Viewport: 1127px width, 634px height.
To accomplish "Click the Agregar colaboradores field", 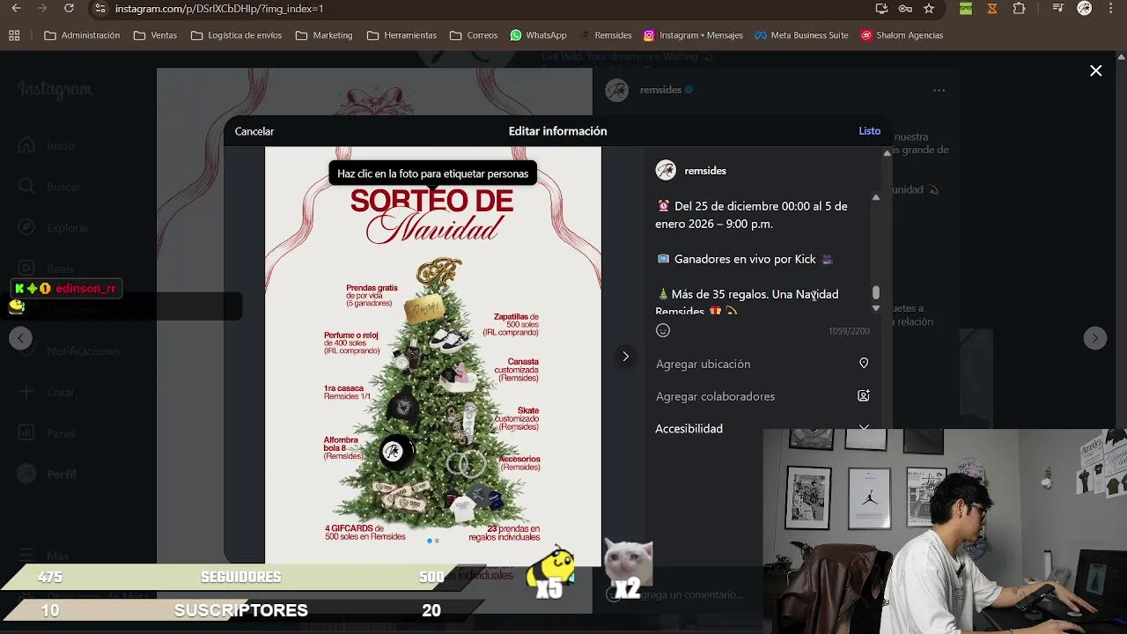I will [x=762, y=396].
